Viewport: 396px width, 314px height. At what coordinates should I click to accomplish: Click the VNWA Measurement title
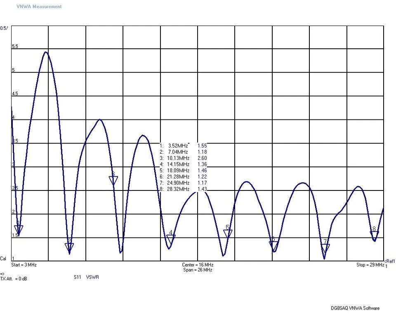pyautogui.click(x=39, y=7)
